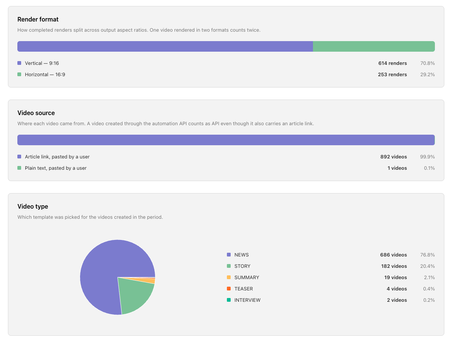Click the "253 renders" value
This screenshot has height=341, width=450.
tap(392, 75)
